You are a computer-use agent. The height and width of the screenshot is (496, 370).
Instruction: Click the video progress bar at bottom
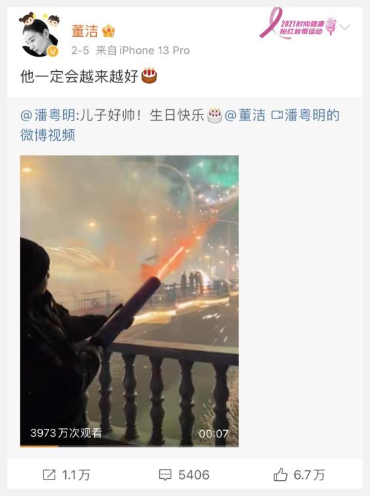pyautogui.click(x=129, y=446)
